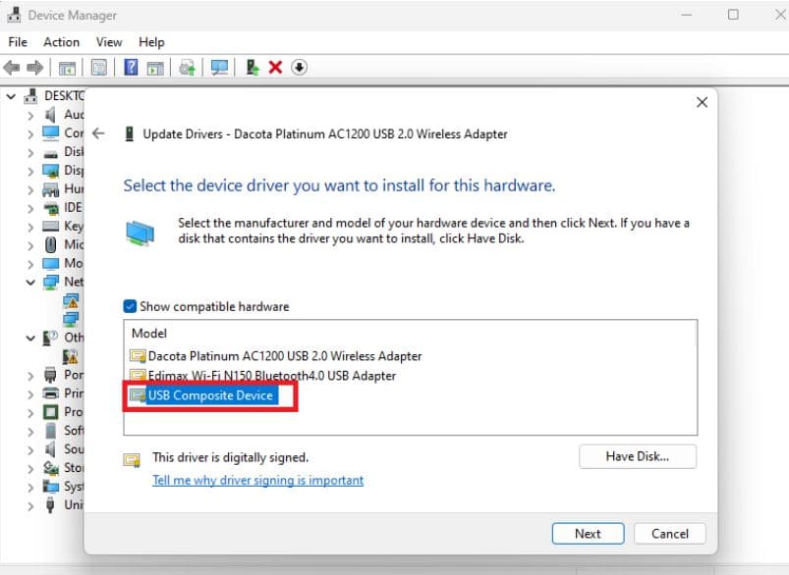Image resolution: width=789 pixels, height=575 pixels.
Task: Open 'Tell me why driver signing is important' link
Action: [257, 481]
